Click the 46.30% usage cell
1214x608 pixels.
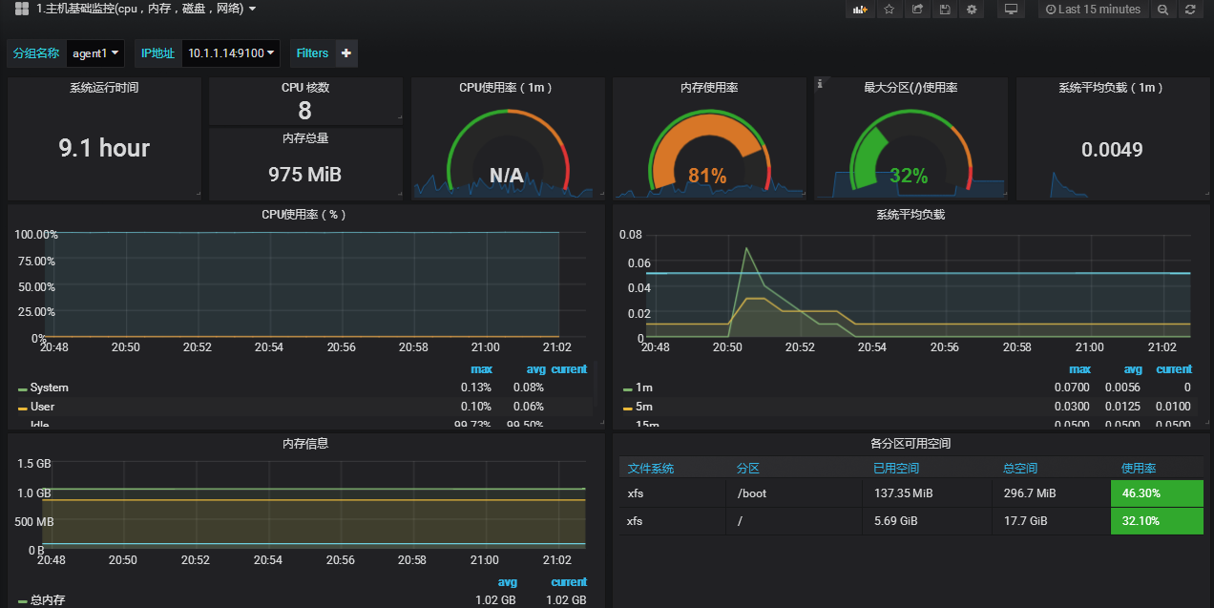[x=1157, y=493]
